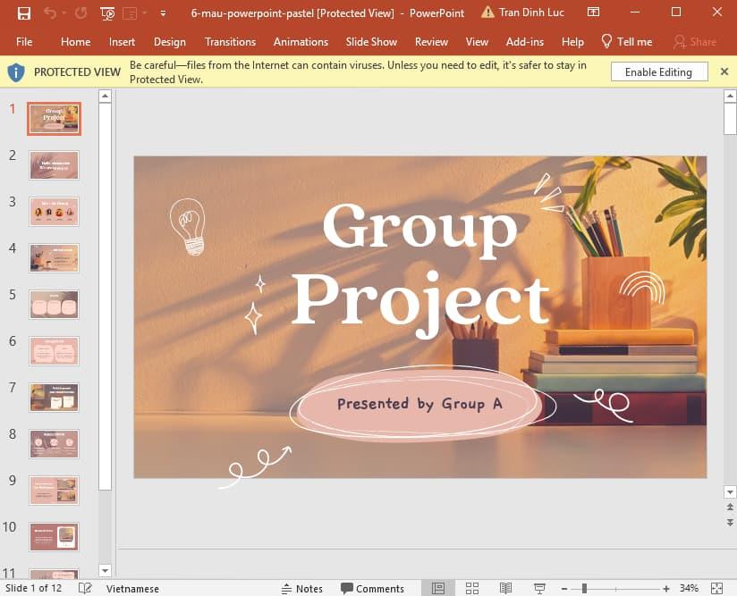
Task: Click the spell check icon in status bar
Action: tap(85, 588)
